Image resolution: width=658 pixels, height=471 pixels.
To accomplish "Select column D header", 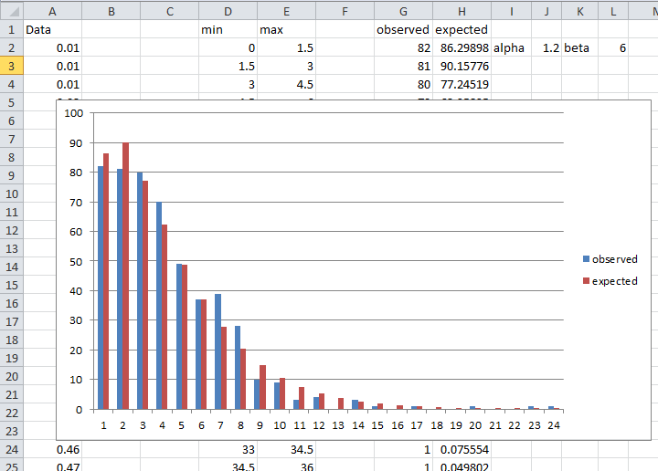I will [x=227, y=10].
